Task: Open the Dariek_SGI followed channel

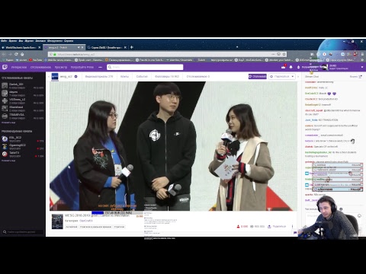Action: coord(22,85)
